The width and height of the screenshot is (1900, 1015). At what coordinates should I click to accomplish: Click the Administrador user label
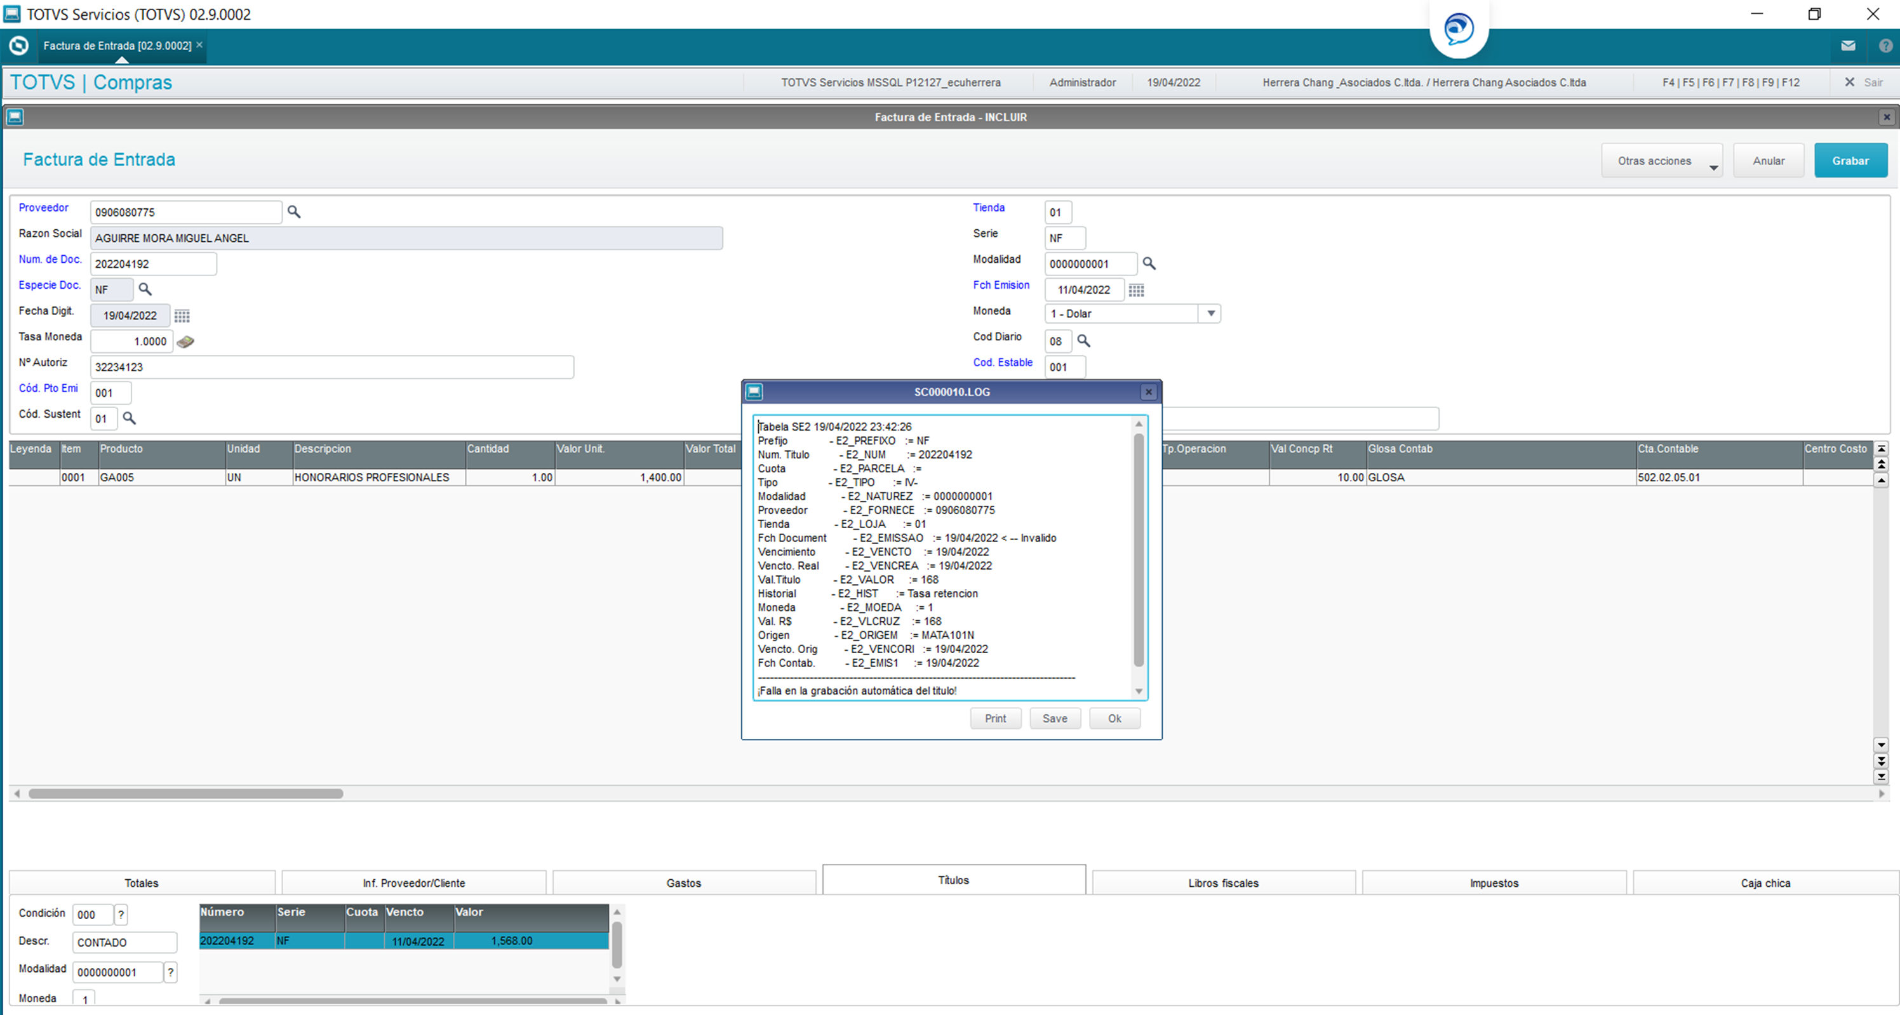1082,83
